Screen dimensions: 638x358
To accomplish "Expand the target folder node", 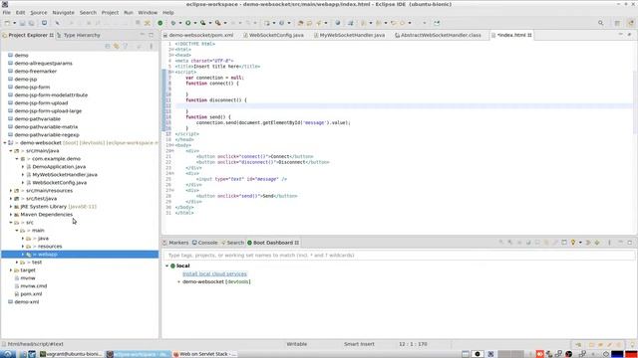I will [11, 269].
